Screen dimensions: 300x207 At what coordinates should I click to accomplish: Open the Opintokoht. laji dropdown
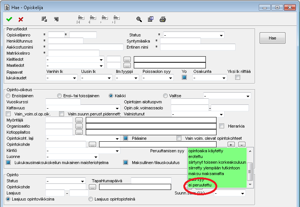tap(83, 139)
